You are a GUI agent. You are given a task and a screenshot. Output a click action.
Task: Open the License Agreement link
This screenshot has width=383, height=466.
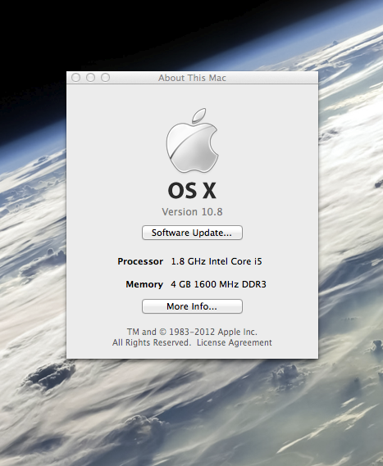(x=235, y=342)
